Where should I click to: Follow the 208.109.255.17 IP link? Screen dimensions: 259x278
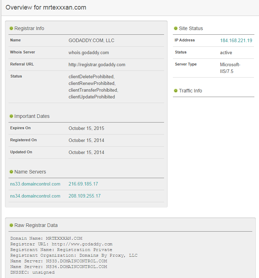click(x=84, y=196)
